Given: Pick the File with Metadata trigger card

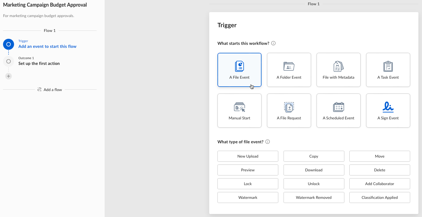Looking at the screenshot, I should click(339, 70).
